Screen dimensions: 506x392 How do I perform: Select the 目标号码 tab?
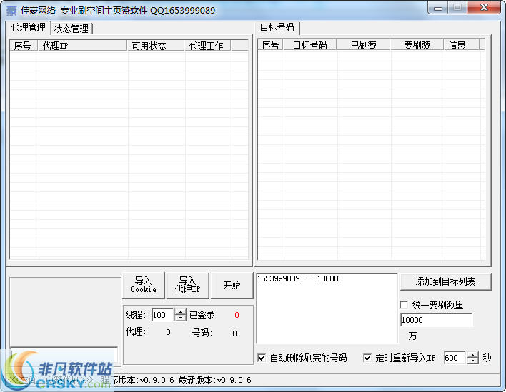click(277, 28)
